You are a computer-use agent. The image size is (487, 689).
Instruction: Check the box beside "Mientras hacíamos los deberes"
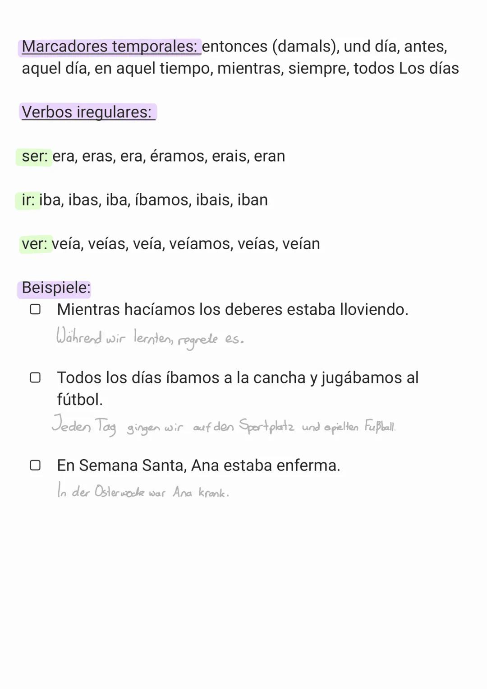pos(35,309)
